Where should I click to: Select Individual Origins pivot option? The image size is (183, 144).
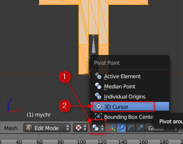click(x=130, y=97)
